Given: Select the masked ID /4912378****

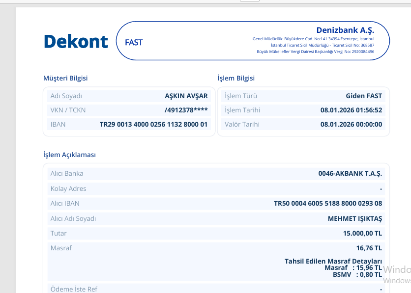Looking at the screenshot, I should click(x=186, y=110).
